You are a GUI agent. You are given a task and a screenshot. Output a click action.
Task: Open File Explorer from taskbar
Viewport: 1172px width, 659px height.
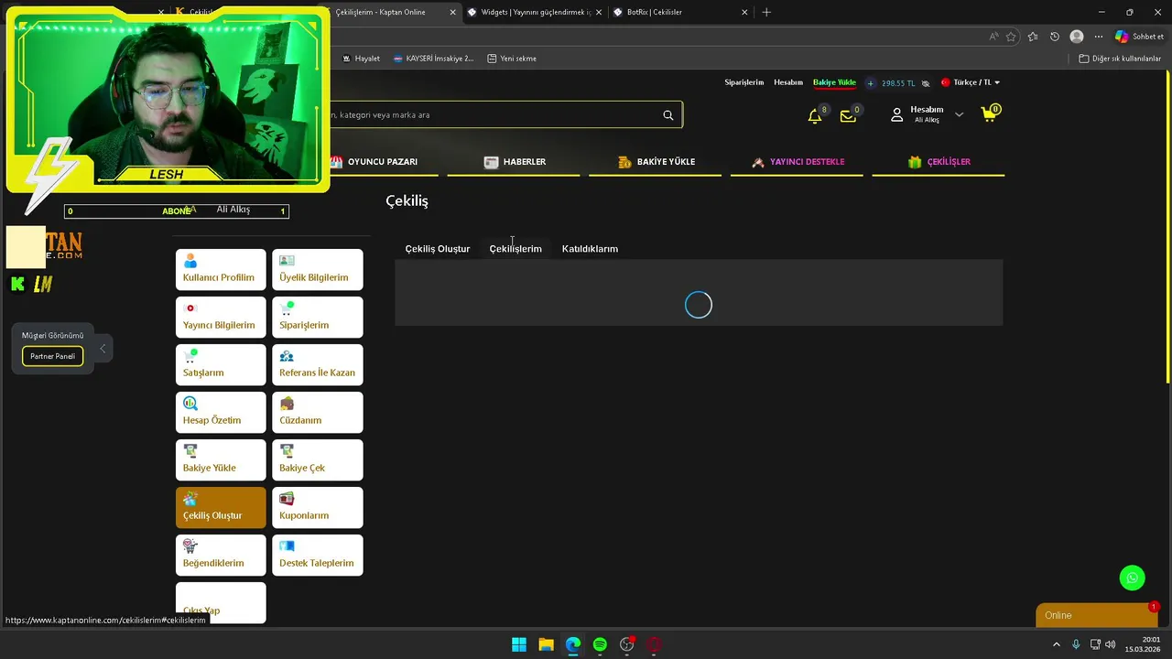(x=546, y=644)
